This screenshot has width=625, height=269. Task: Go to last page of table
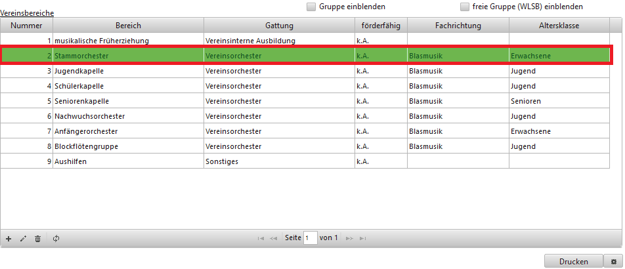362,238
